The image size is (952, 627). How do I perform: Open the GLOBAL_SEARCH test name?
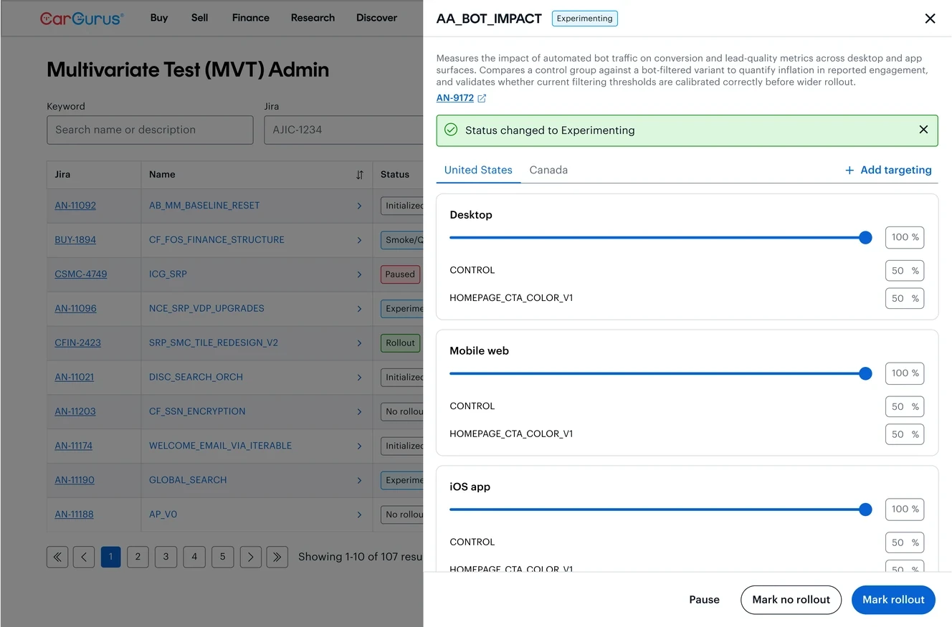tap(188, 480)
